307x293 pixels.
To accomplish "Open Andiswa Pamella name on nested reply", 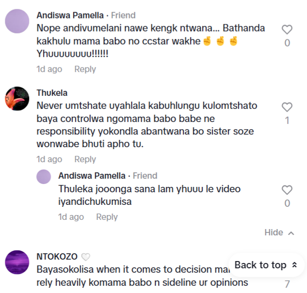I will (93, 175).
